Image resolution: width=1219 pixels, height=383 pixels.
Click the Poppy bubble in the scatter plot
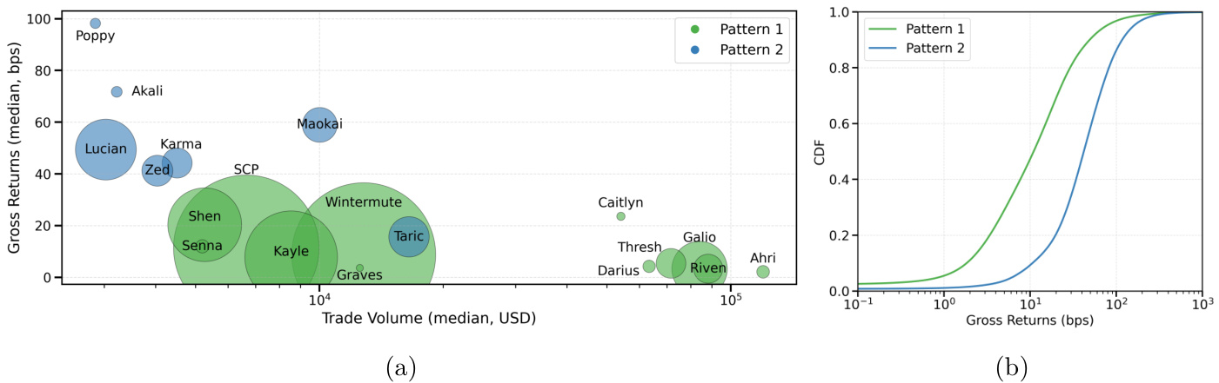click(95, 23)
